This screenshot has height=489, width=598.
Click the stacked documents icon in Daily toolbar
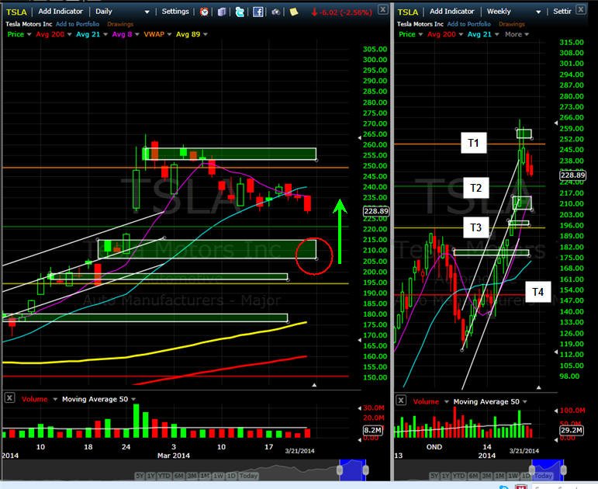222,12
